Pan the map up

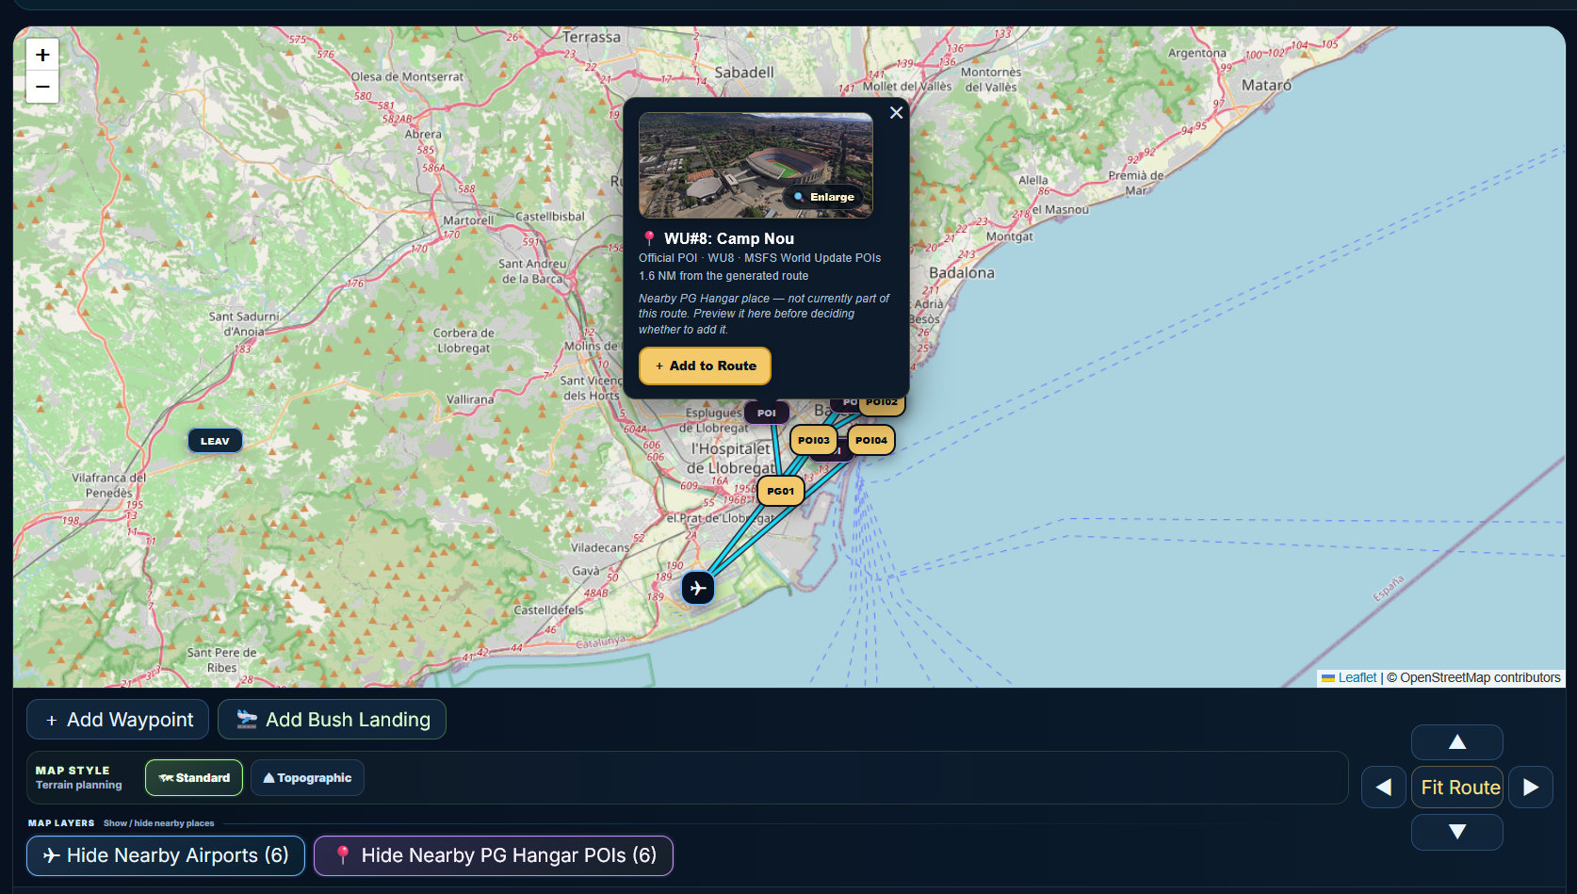[x=1457, y=742]
